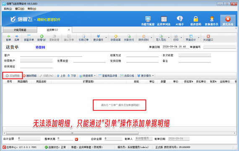Click 导入导出 toolbar icon

pyautogui.click(x=161, y=38)
